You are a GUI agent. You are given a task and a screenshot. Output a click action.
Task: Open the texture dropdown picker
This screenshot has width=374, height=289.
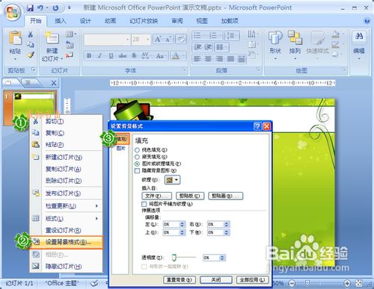(172, 180)
